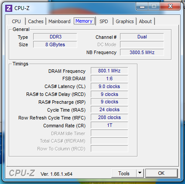Image resolution: width=185 pixels, height=184 pixels.
Task: Click the CPU-Z title bar text
Action: point(22,8)
